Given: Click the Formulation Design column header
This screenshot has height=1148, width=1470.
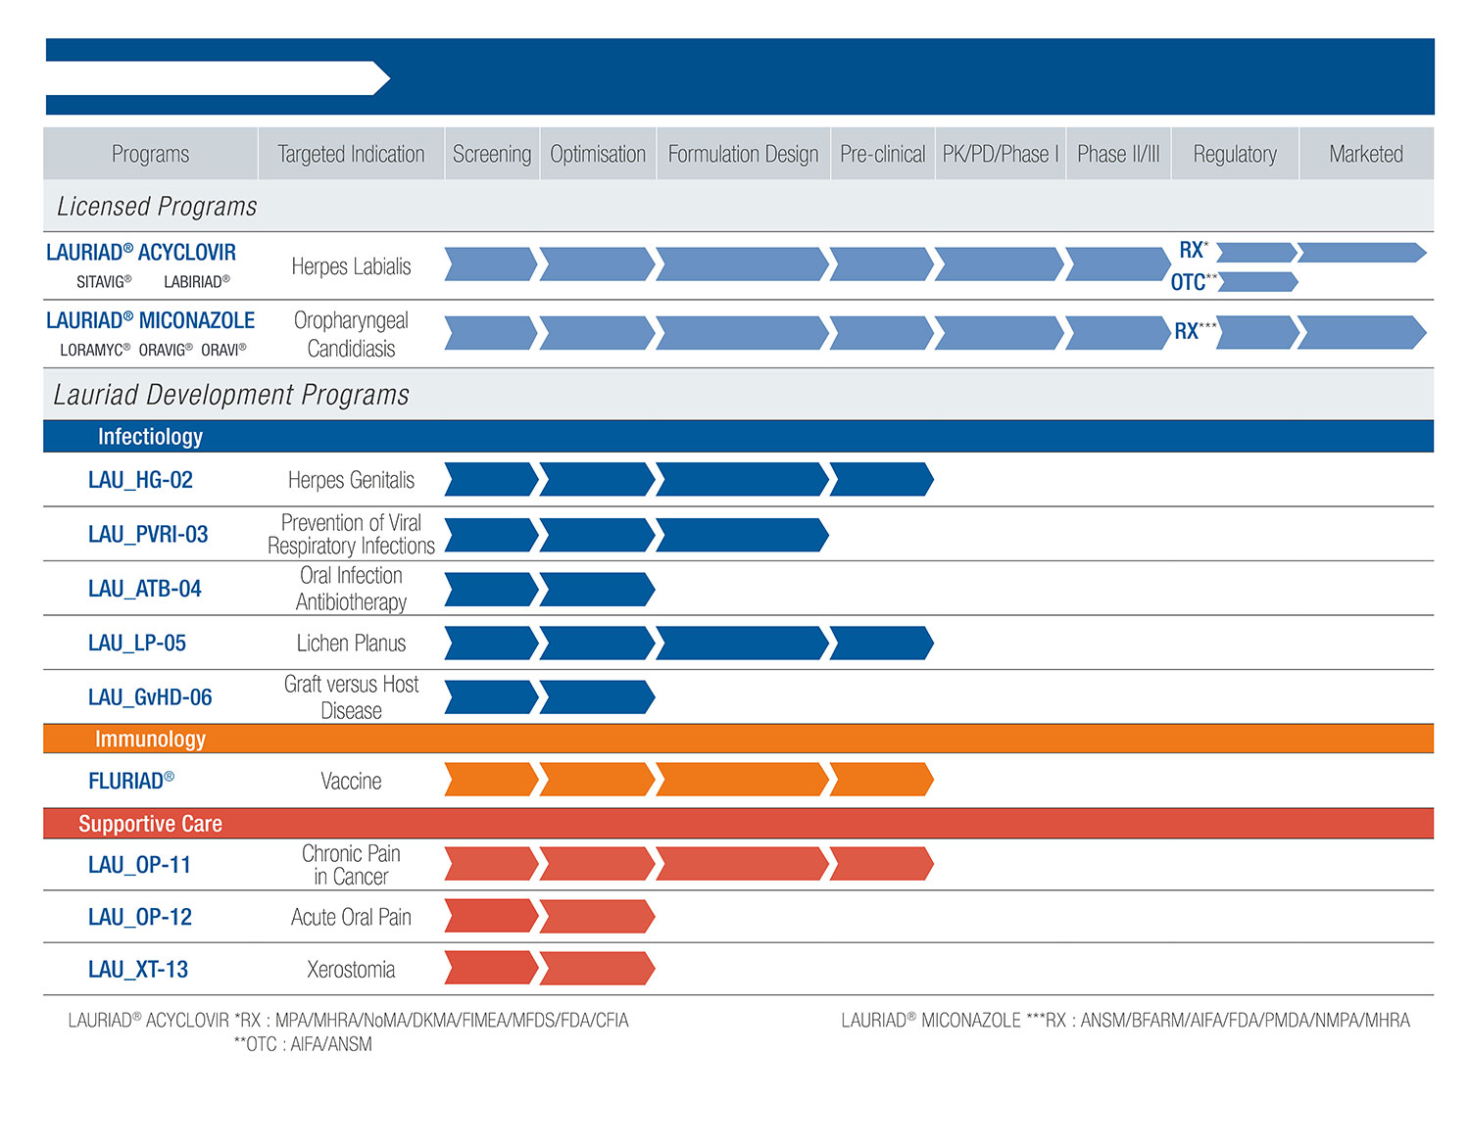Looking at the screenshot, I should click(743, 154).
